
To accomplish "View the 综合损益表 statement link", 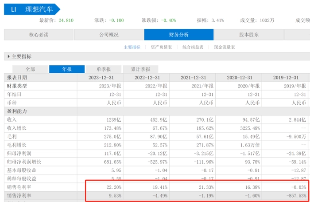I will tap(192, 47).
